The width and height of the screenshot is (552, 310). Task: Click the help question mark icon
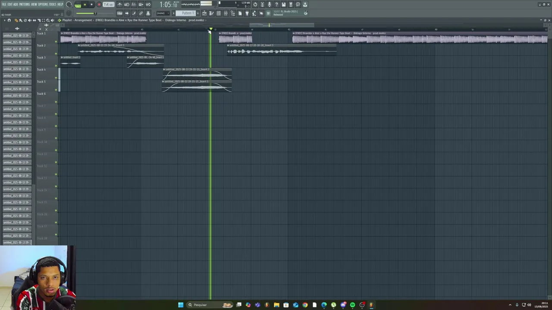(x=276, y=4)
